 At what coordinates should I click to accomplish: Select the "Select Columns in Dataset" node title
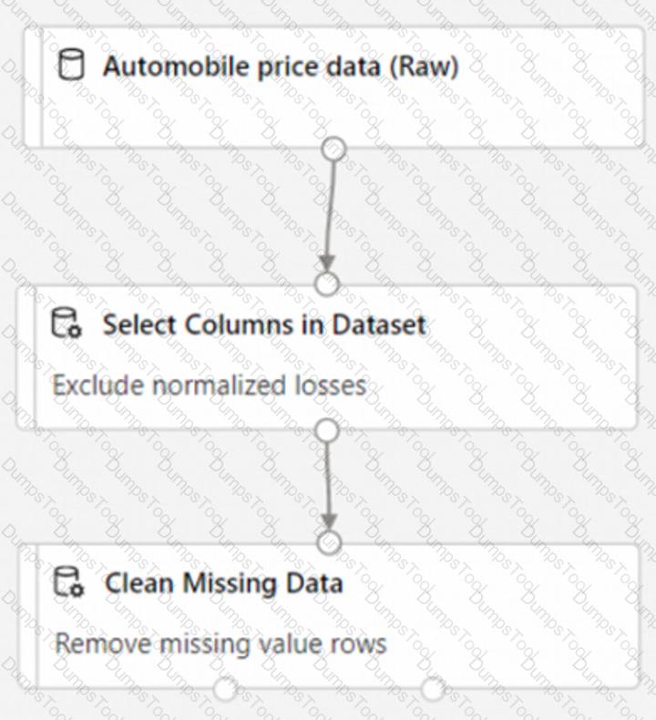point(263,324)
